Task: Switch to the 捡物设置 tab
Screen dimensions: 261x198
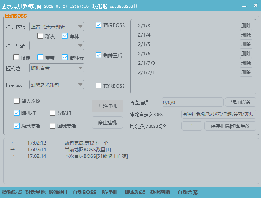Action: [12, 192]
